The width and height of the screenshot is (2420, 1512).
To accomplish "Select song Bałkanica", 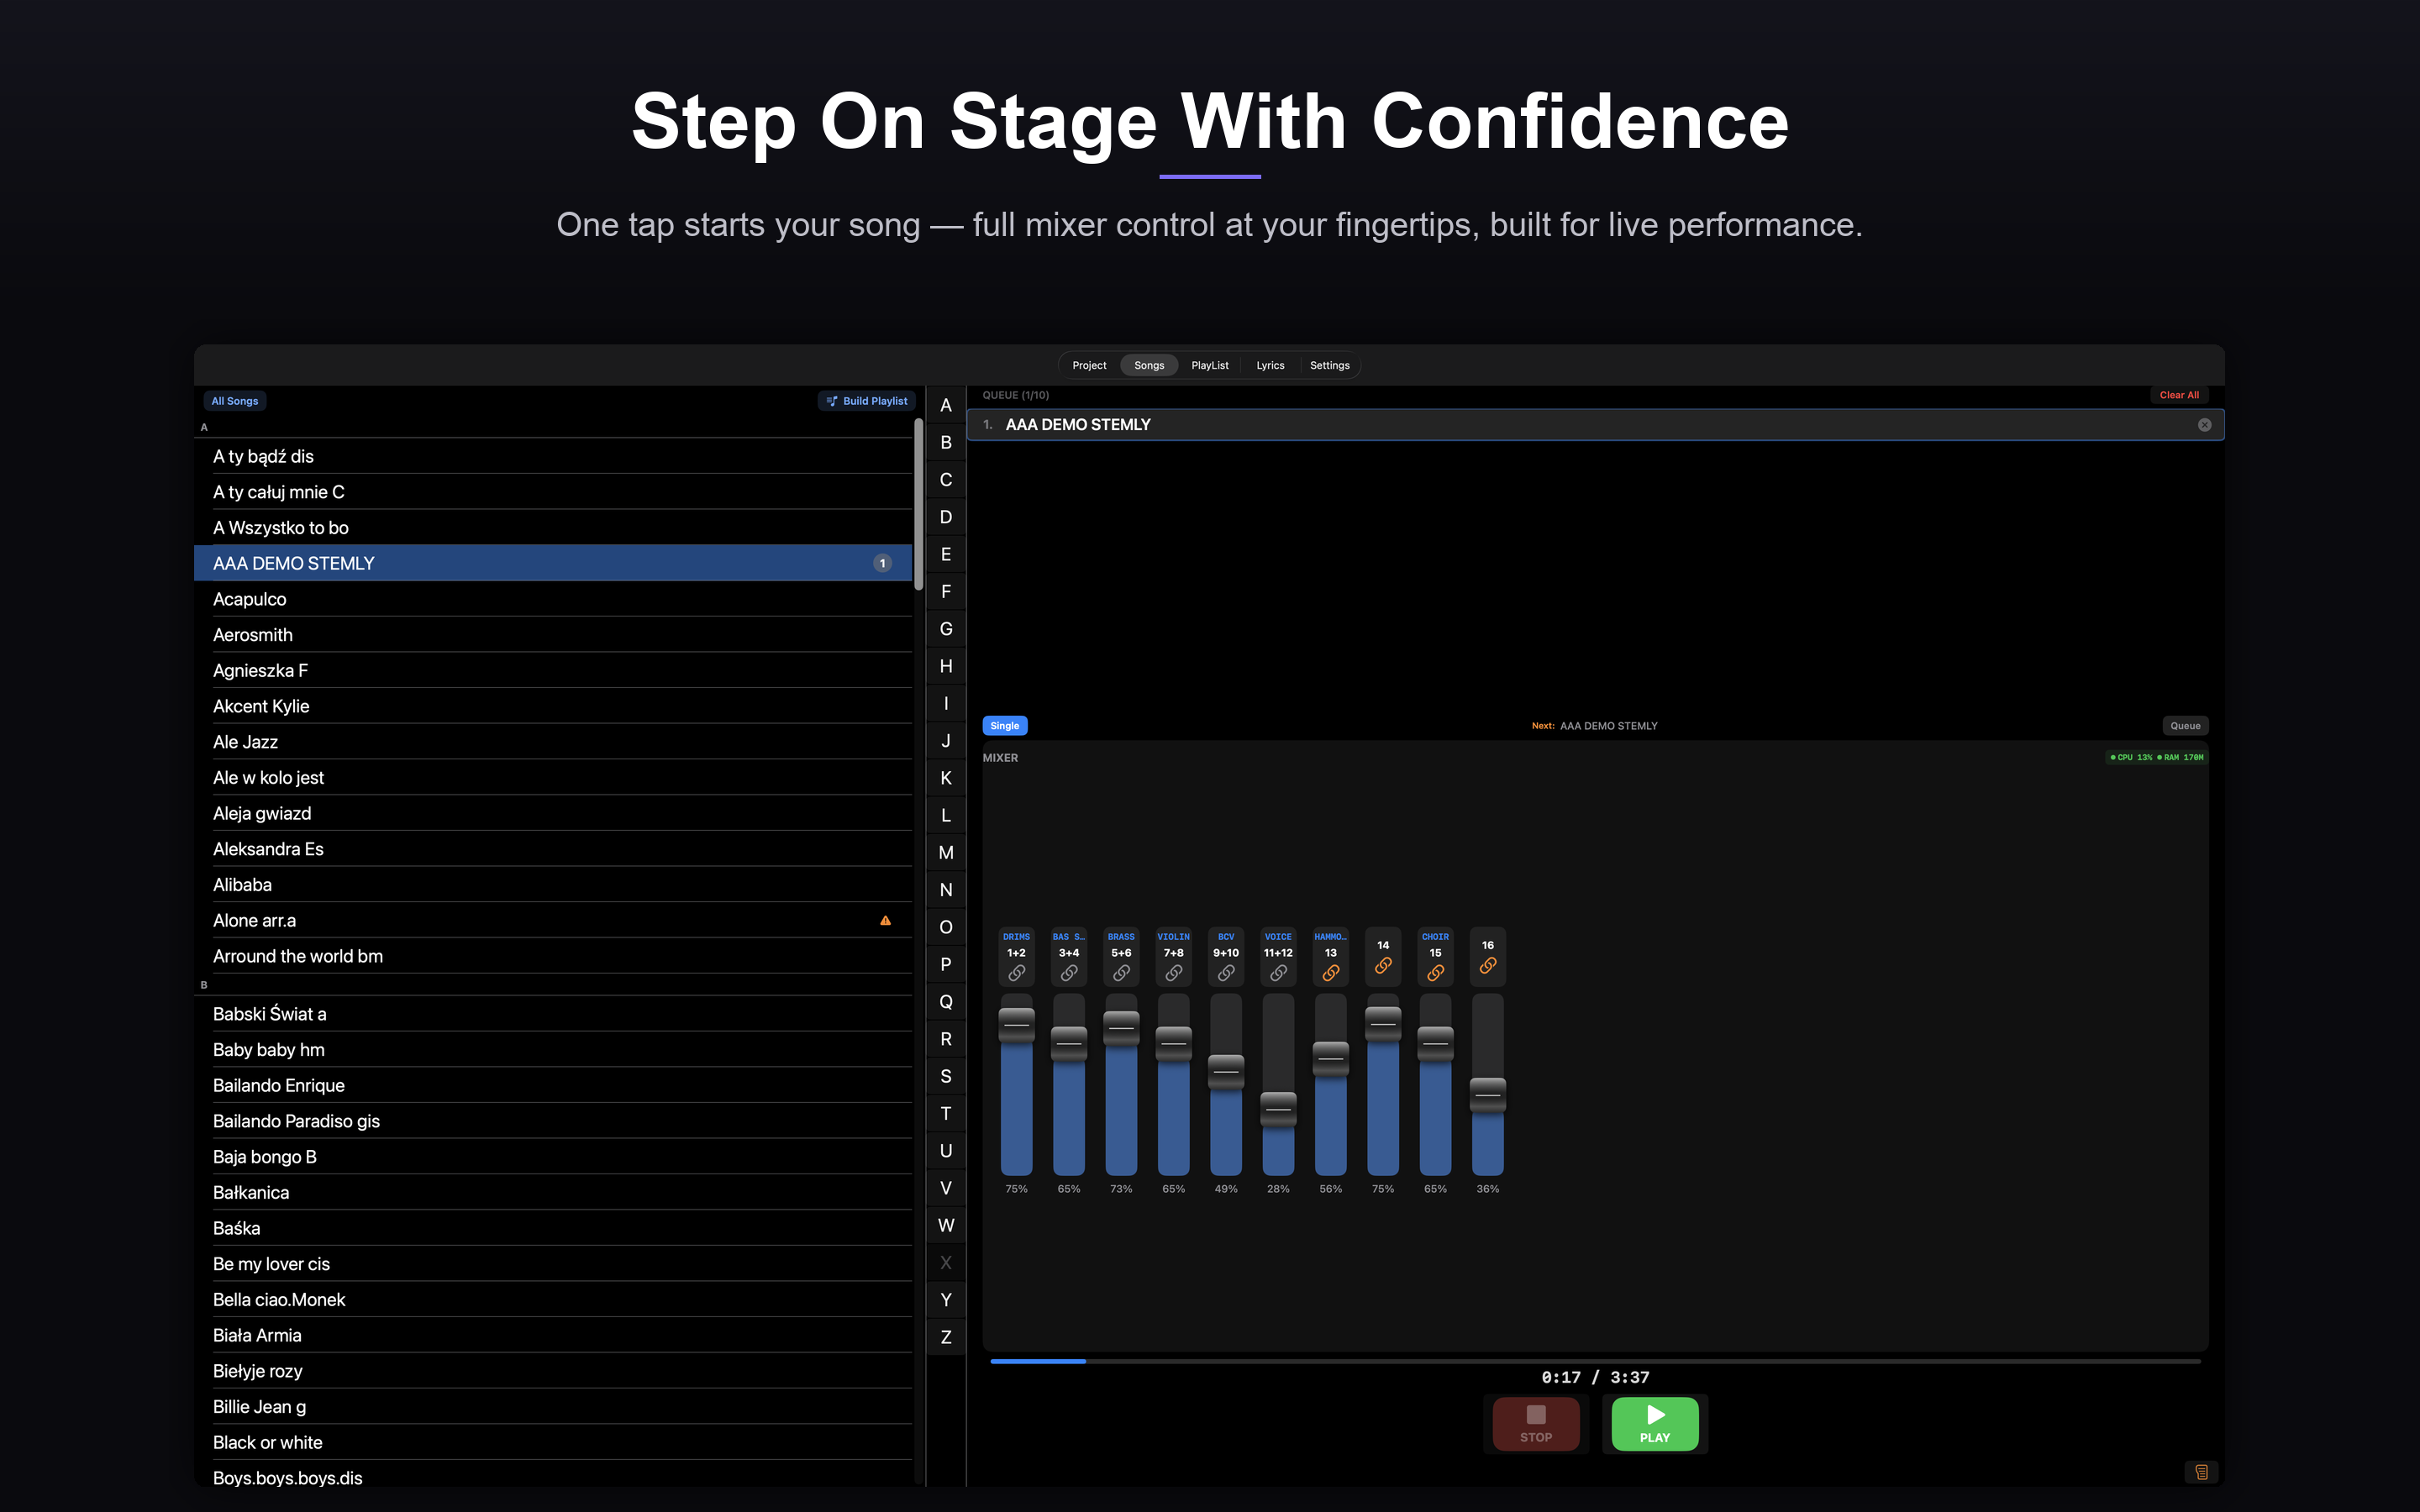I will (x=553, y=1193).
